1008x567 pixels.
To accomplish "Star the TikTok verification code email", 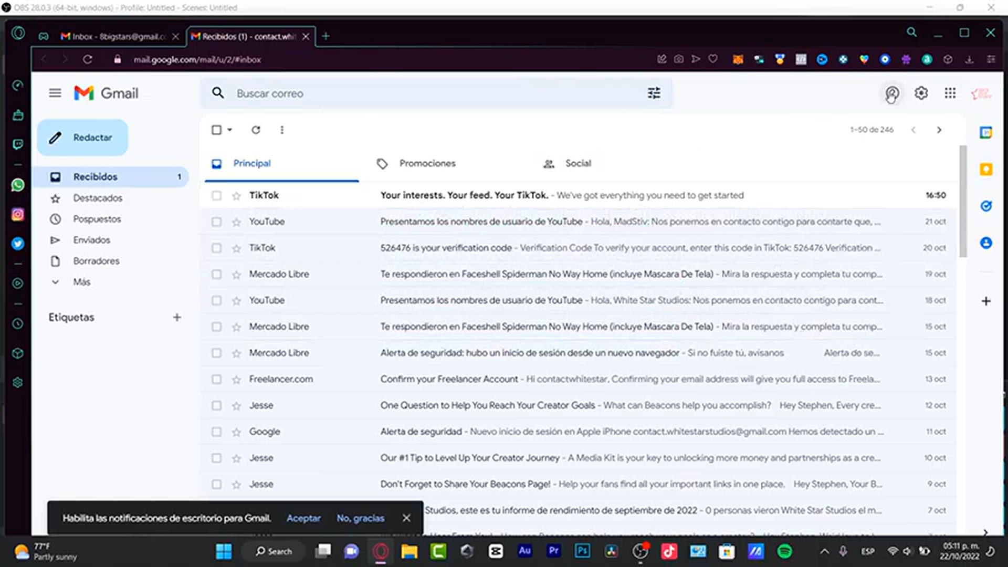I will point(236,248).
